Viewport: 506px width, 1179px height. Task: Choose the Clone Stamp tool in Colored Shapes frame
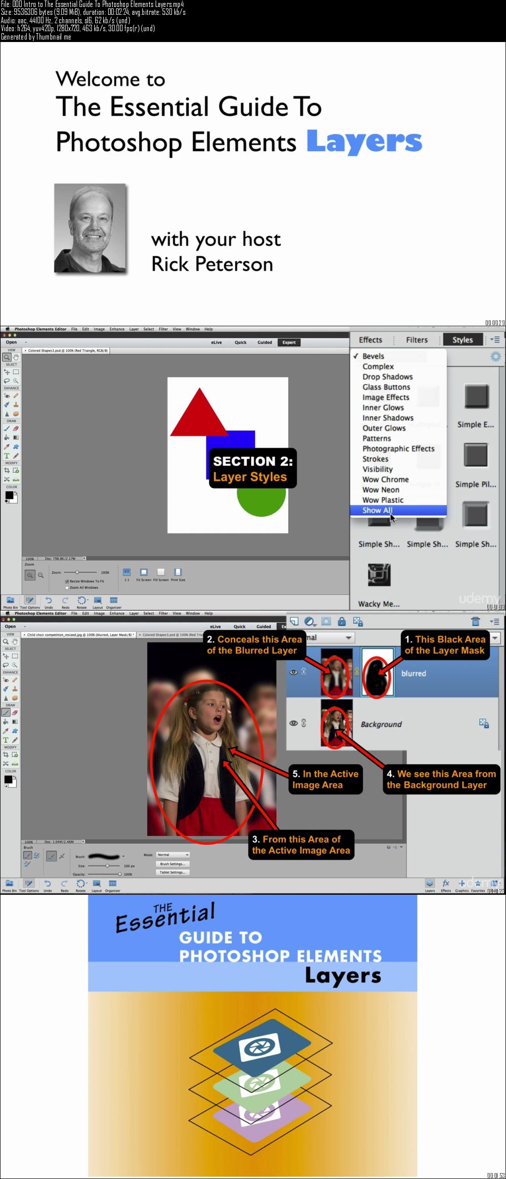pos(16,404)
